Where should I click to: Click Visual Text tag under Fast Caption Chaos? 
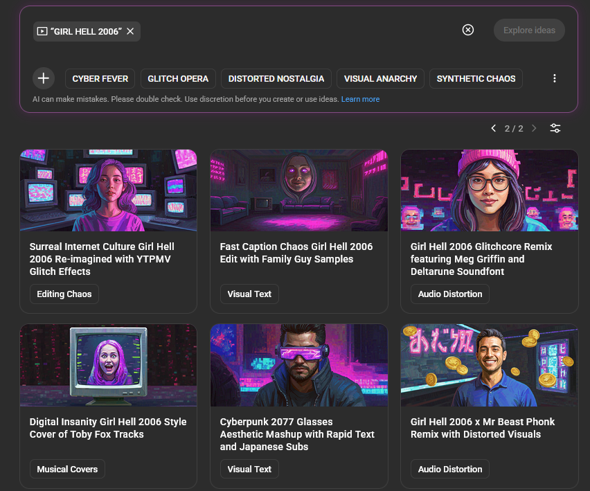[x=249, y=294]
